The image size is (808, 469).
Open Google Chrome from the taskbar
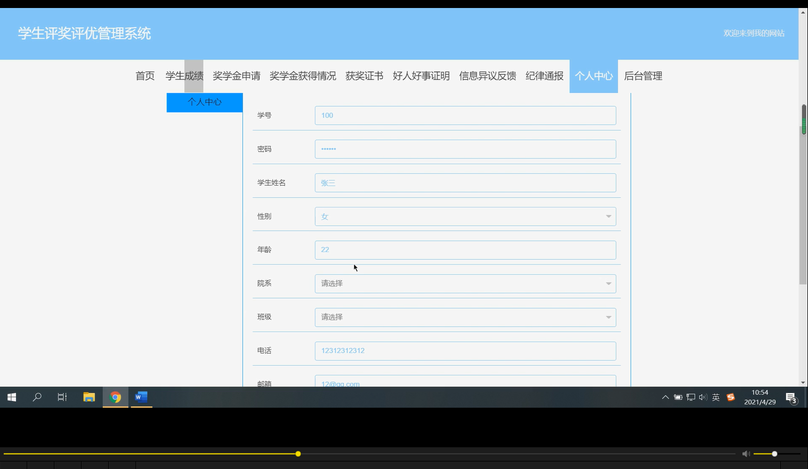pos(115,397)
